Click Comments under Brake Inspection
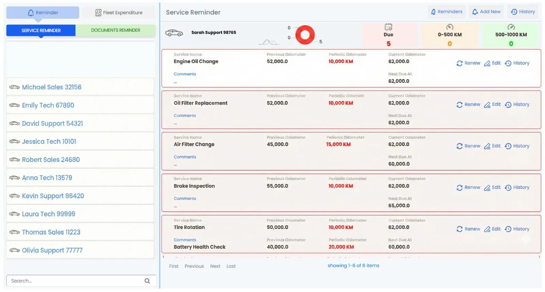The width and height of the screenshot is (545, 292). (x=185, y=198)
